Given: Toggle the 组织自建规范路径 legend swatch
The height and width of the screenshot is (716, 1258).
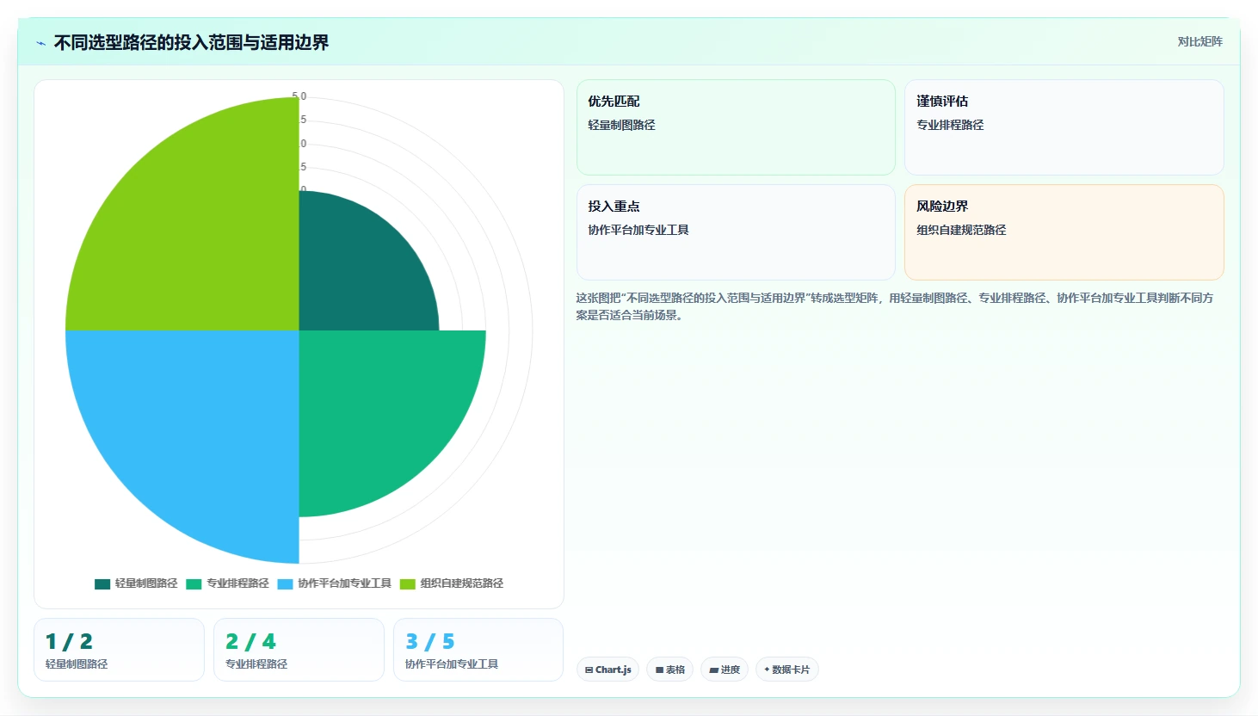Looking at the screenshot, I should point(408,584).
